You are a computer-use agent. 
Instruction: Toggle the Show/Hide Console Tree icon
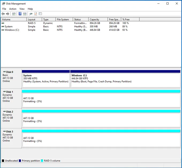(14, 14)
